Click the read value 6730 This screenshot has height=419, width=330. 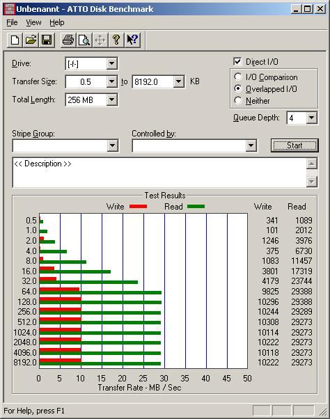pyautogui.click(x=304, y=251)
